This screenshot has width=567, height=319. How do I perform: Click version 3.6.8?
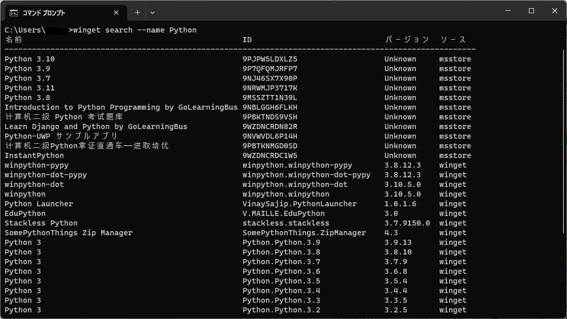396,272
